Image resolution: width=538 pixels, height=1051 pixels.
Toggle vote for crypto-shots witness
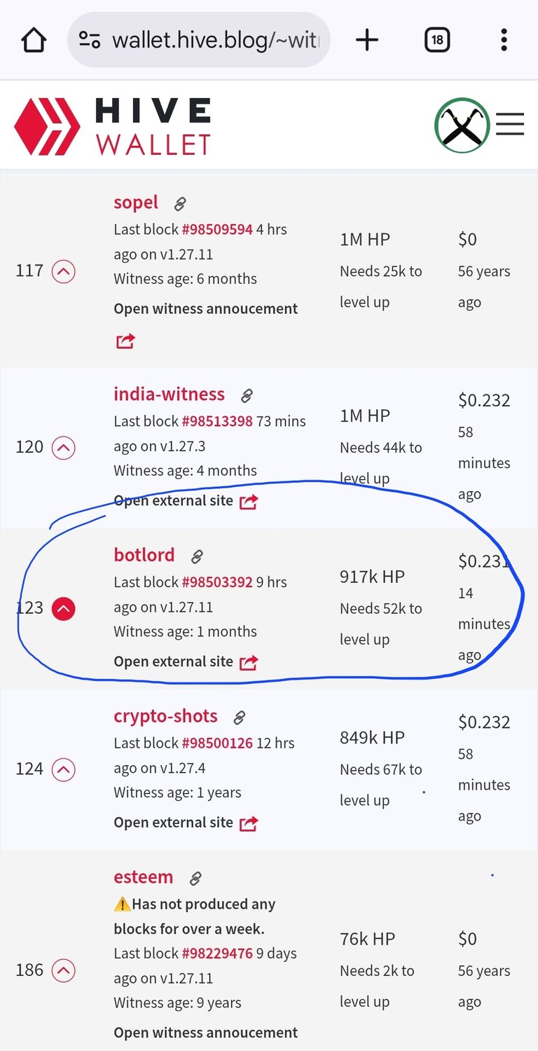[64, 769]
